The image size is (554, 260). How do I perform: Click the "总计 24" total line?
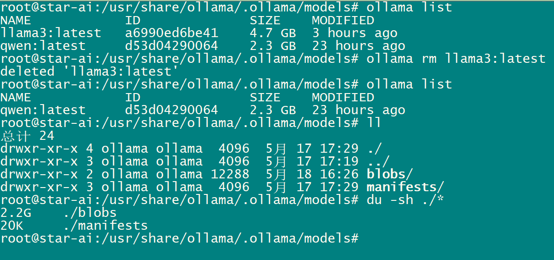(28, 136)
